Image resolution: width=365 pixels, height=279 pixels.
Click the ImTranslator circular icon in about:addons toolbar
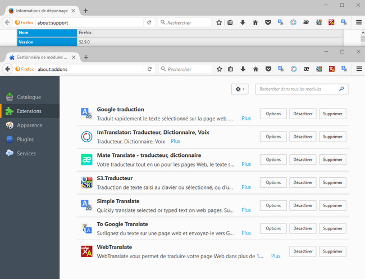pos(294,69)
